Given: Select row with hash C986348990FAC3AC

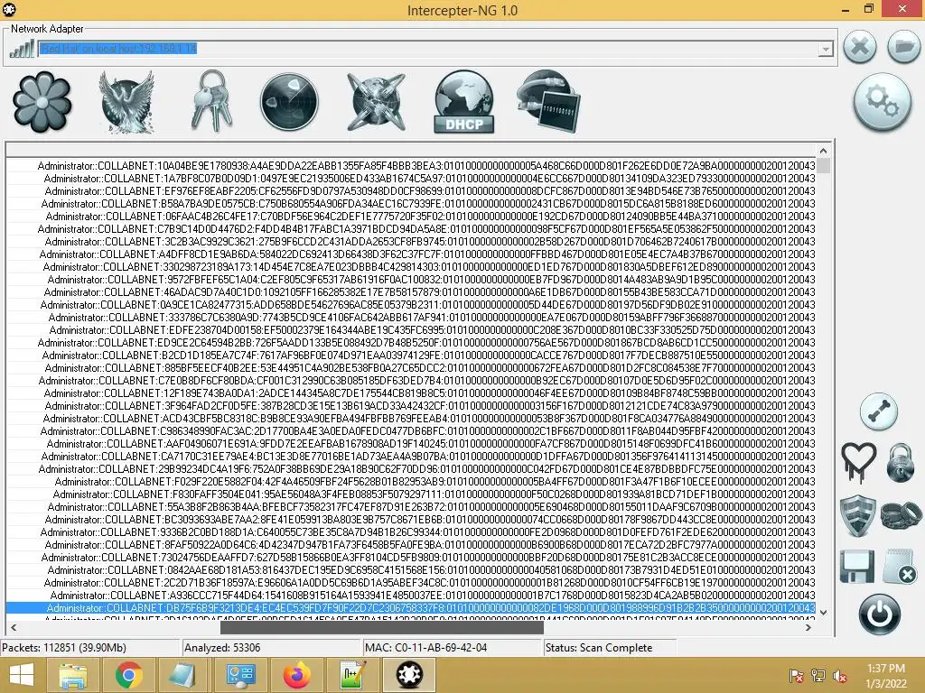Looking at the screenshot, I should pos(411,430).
